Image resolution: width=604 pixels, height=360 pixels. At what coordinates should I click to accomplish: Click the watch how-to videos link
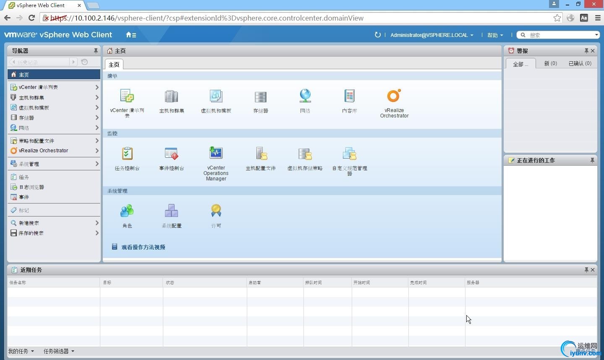[x=143, y=247]
